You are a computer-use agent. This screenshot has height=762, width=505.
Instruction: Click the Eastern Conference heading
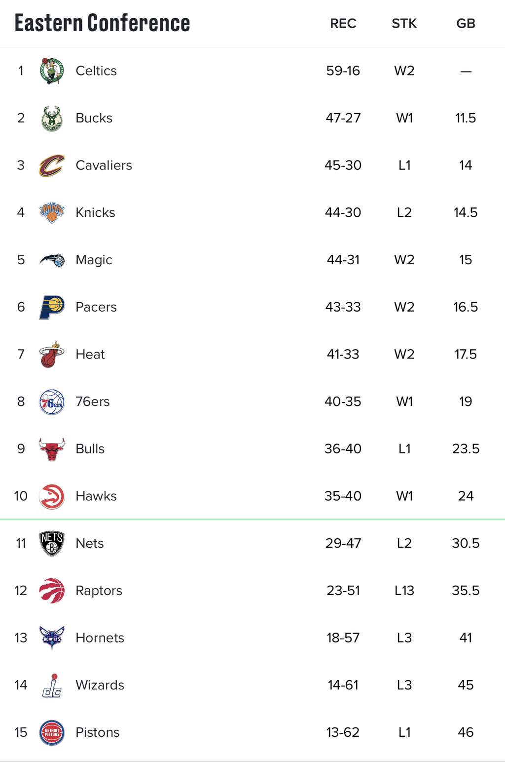[102, 23]
